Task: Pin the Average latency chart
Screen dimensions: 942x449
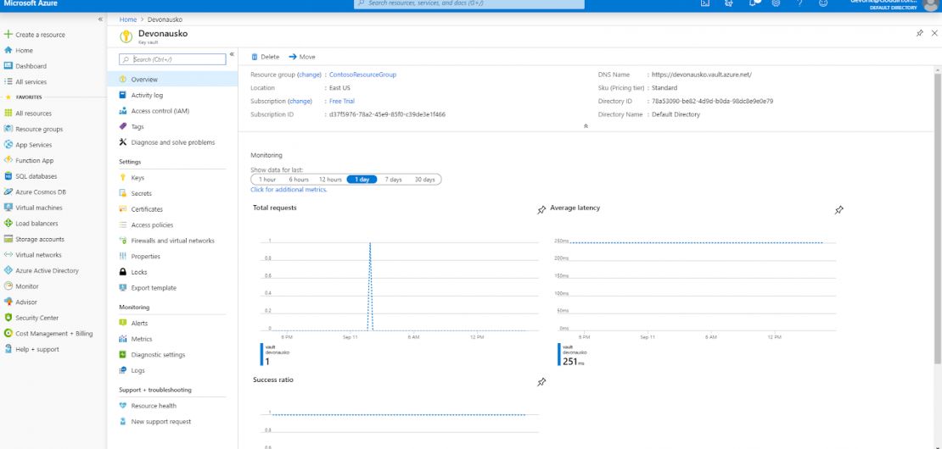Action: [839, 210]
